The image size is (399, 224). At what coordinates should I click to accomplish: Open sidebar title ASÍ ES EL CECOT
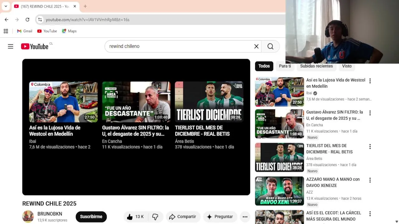334,216
